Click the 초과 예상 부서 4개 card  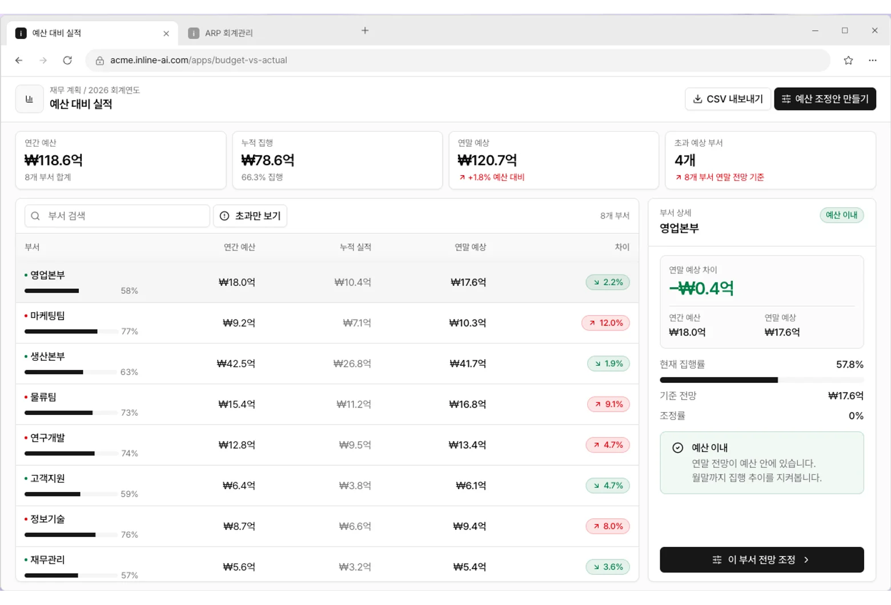pos(770,160)
